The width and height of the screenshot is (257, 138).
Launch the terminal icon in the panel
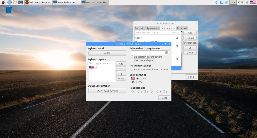[20, 2]
